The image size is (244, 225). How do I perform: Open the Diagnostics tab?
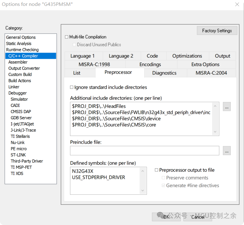coord(166,73)
